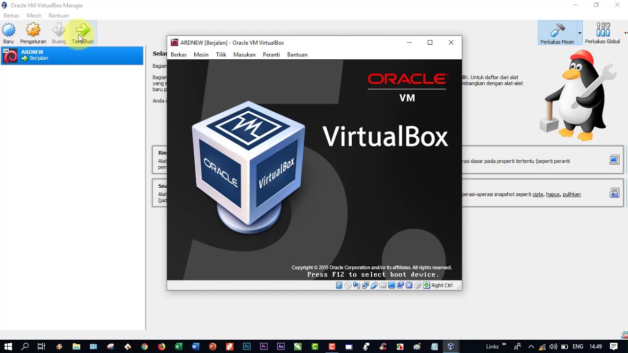Image resolution: width=628 pixels, height=353 pixels.
Task: Launch Google Chrome from the taskbar
Action: point(145,347)
